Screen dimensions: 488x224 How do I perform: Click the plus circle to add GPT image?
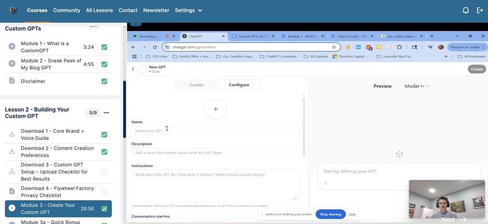click(x=215, y=109)
